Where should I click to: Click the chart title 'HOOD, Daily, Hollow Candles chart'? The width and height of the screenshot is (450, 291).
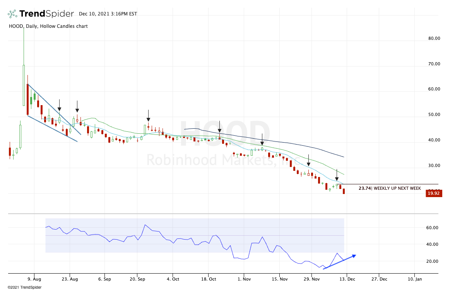click(x=48, y=26)
